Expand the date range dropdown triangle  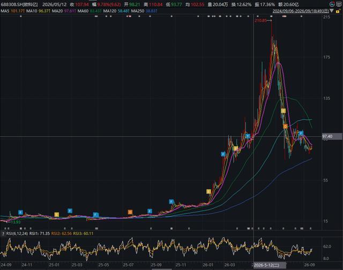click(332, 11)
